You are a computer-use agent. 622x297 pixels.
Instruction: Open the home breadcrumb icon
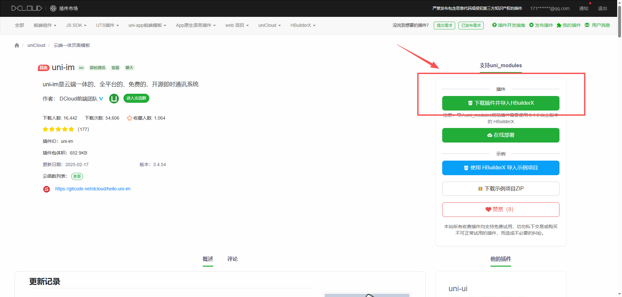coord(17,45)
